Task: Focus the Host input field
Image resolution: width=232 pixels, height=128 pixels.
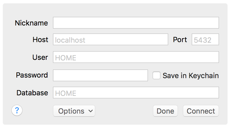Action: point(110,39)
